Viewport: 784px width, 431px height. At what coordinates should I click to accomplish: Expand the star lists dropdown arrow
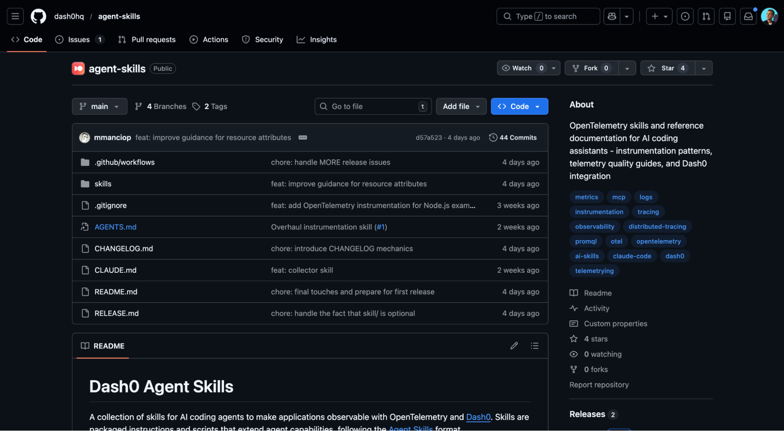tap(704, 68)
